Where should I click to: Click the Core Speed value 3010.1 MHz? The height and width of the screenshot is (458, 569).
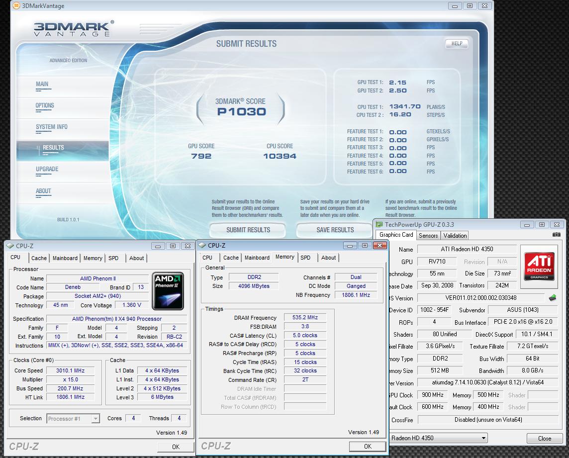pyautogui.click(x=71, y=370)
